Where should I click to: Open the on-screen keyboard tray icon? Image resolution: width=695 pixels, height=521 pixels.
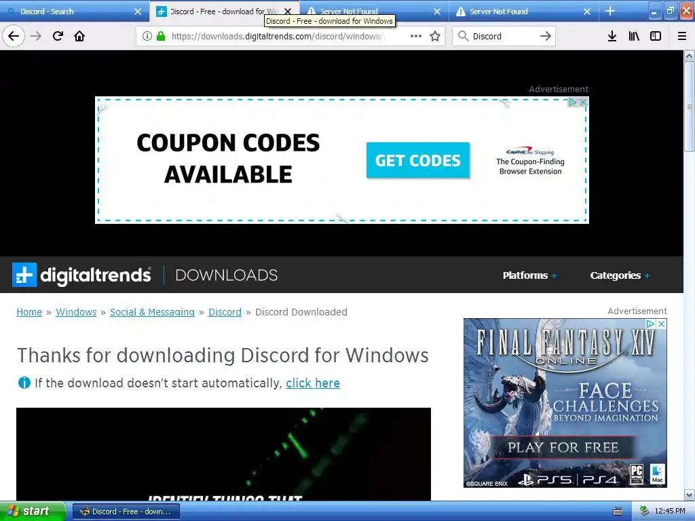[618, 512]
